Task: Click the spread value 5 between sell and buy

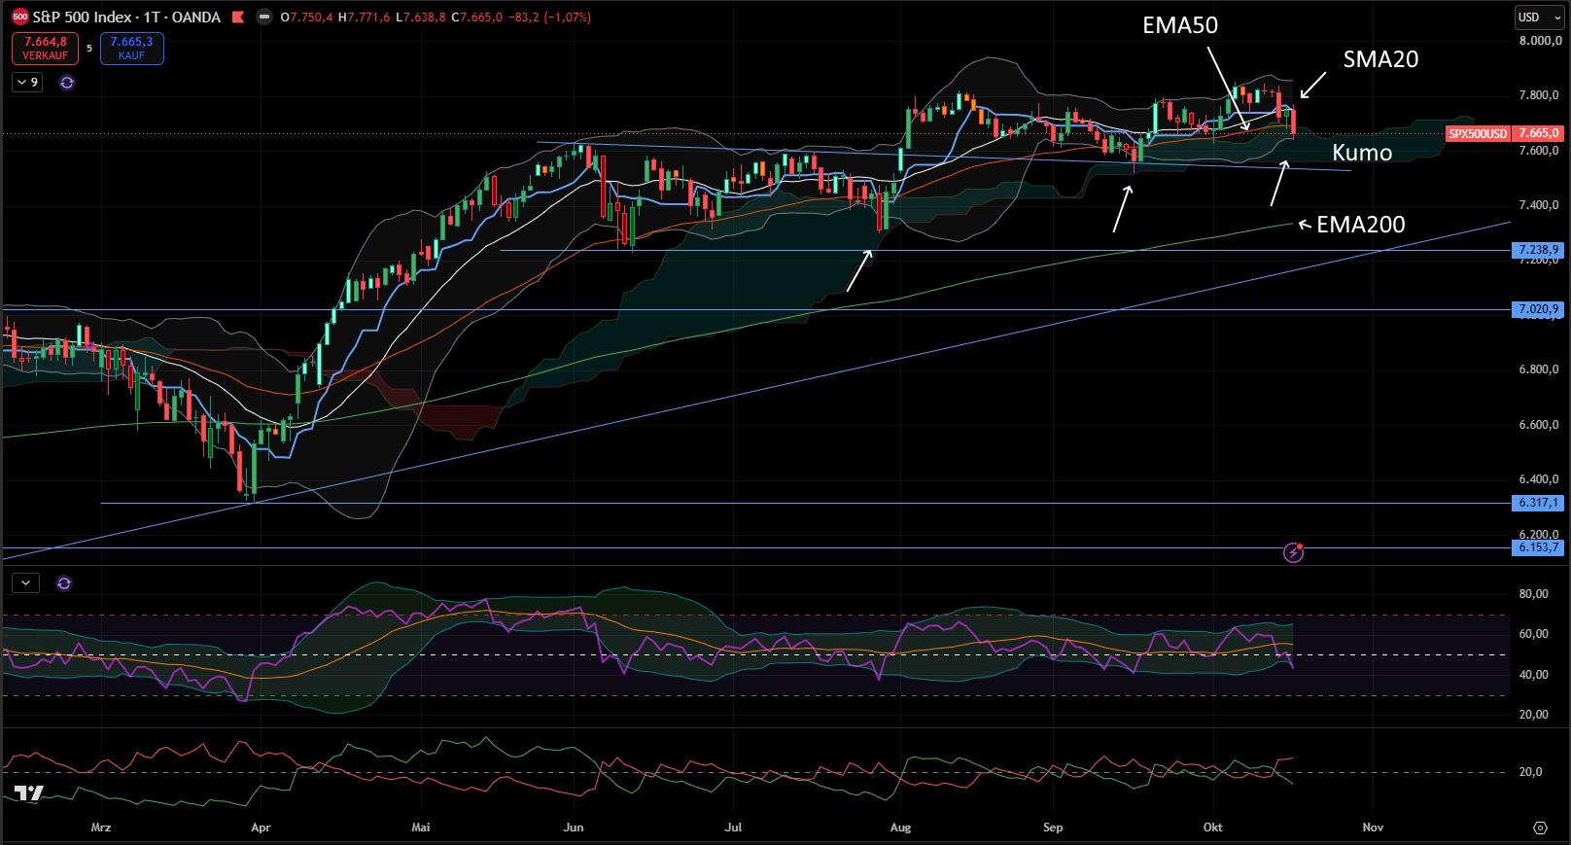Action: click(x=89, y=49)
